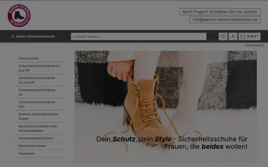Open Sicherheitsschuhe Damen S3 category
Image resolution: width=268 pixels, height=167 pixels.
(39, 92)
